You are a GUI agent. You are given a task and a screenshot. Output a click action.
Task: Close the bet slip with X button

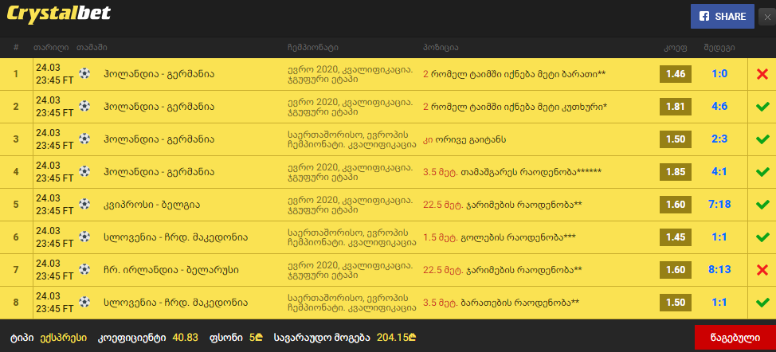click(767, 17)
